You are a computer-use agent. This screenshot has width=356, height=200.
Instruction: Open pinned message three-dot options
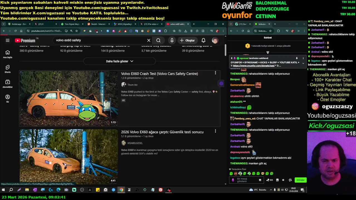pyautogui.click(x=303, y=58)
